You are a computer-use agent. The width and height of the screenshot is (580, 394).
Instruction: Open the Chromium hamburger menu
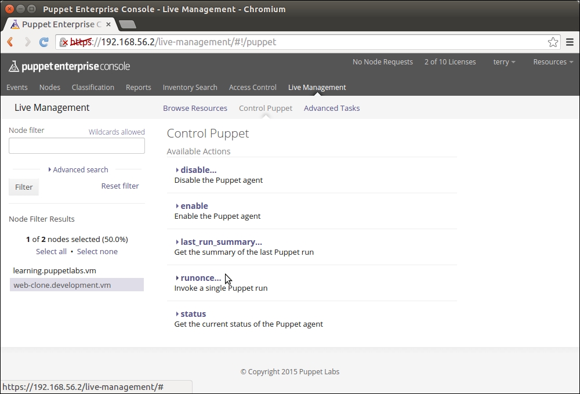[570, 42]
